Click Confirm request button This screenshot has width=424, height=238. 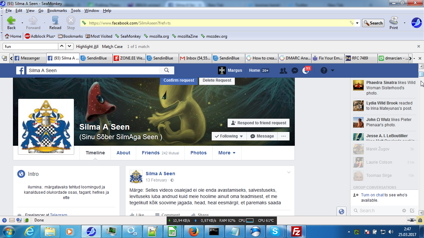click(179, 80)
